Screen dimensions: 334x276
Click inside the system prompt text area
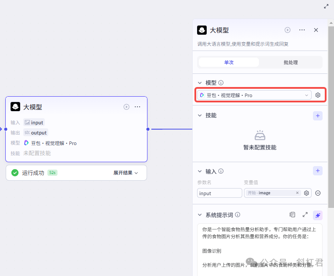click(260, 250)
